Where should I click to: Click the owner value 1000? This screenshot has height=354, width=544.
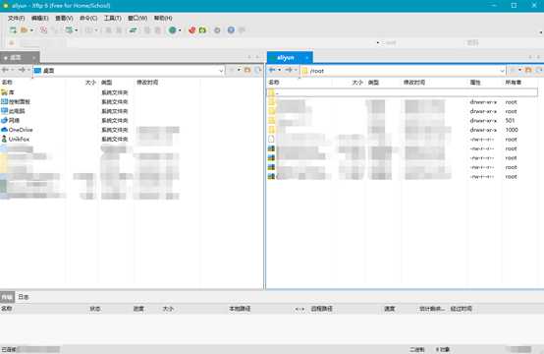click(x=512, y=130)
